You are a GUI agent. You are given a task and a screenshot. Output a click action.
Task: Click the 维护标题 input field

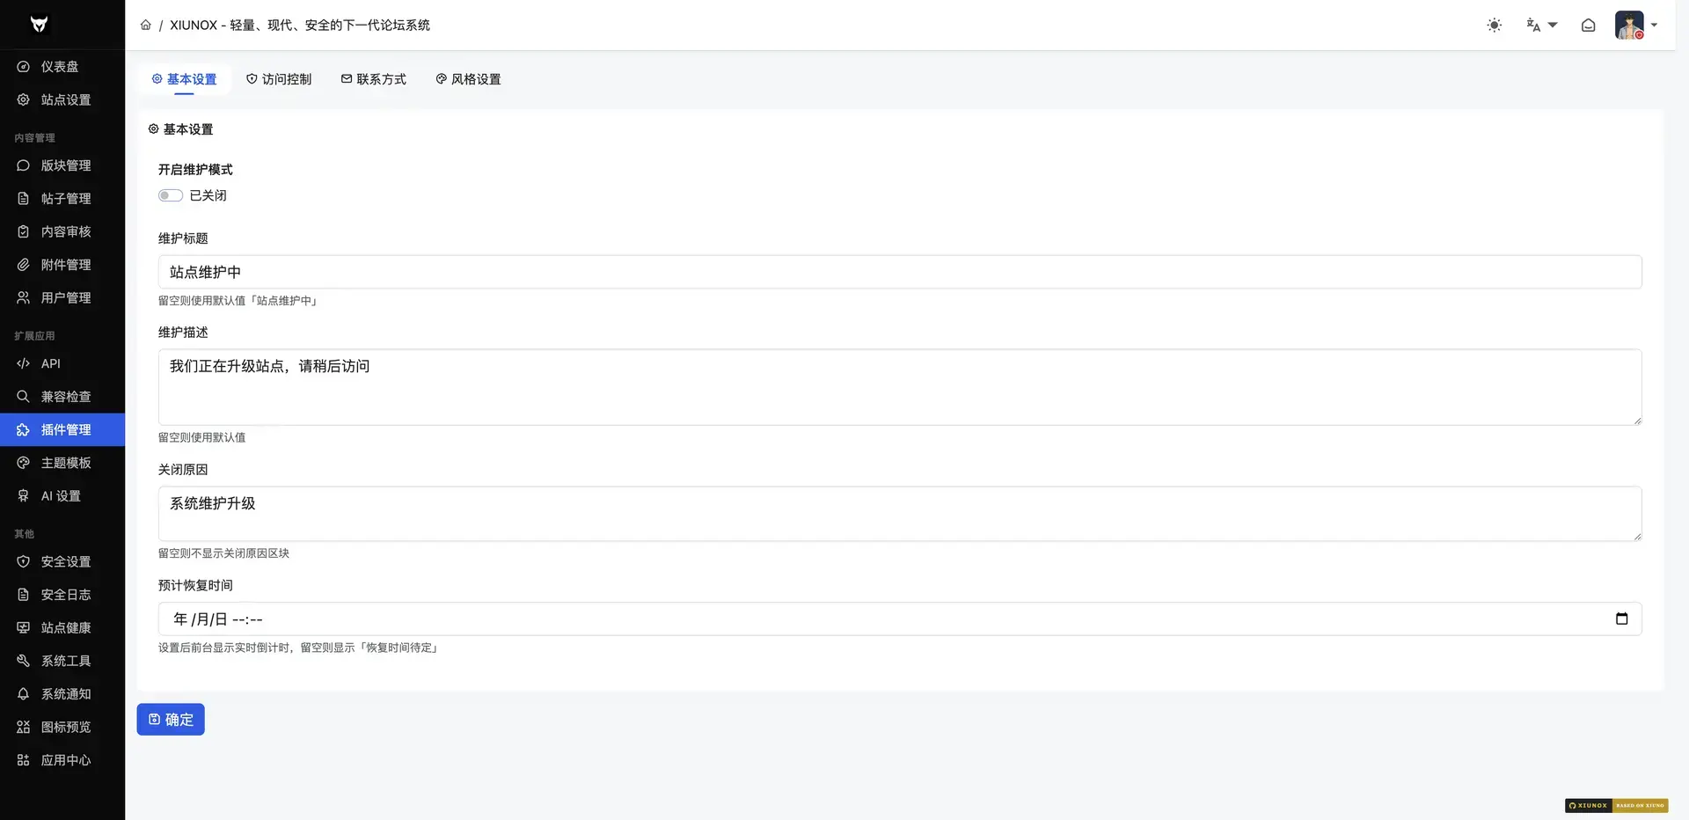pos(900,272)
